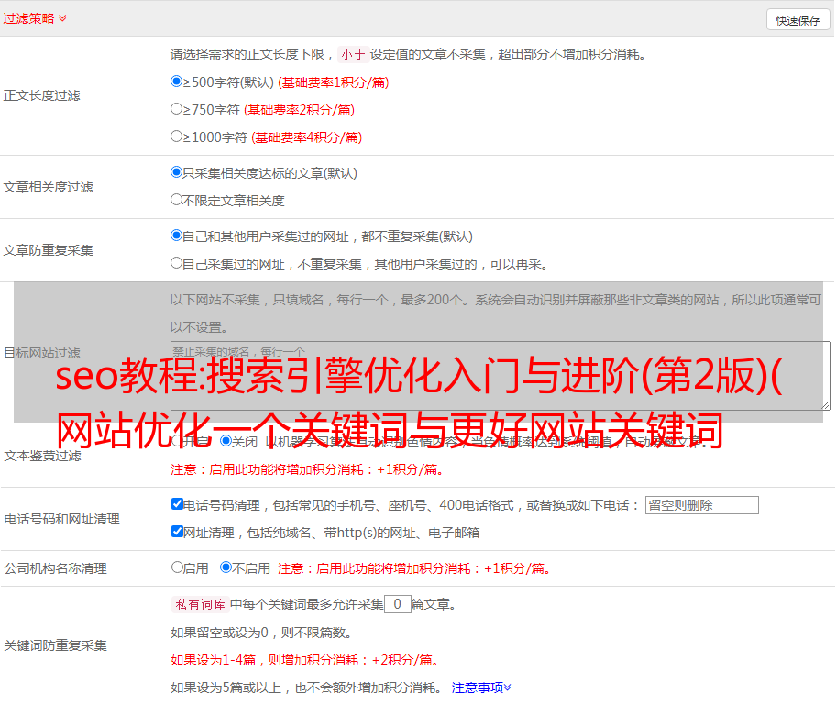This screenshot has height=704, width=836.
Task: Collapse the 过滤策略 section header
Action: tap(35, 18)
